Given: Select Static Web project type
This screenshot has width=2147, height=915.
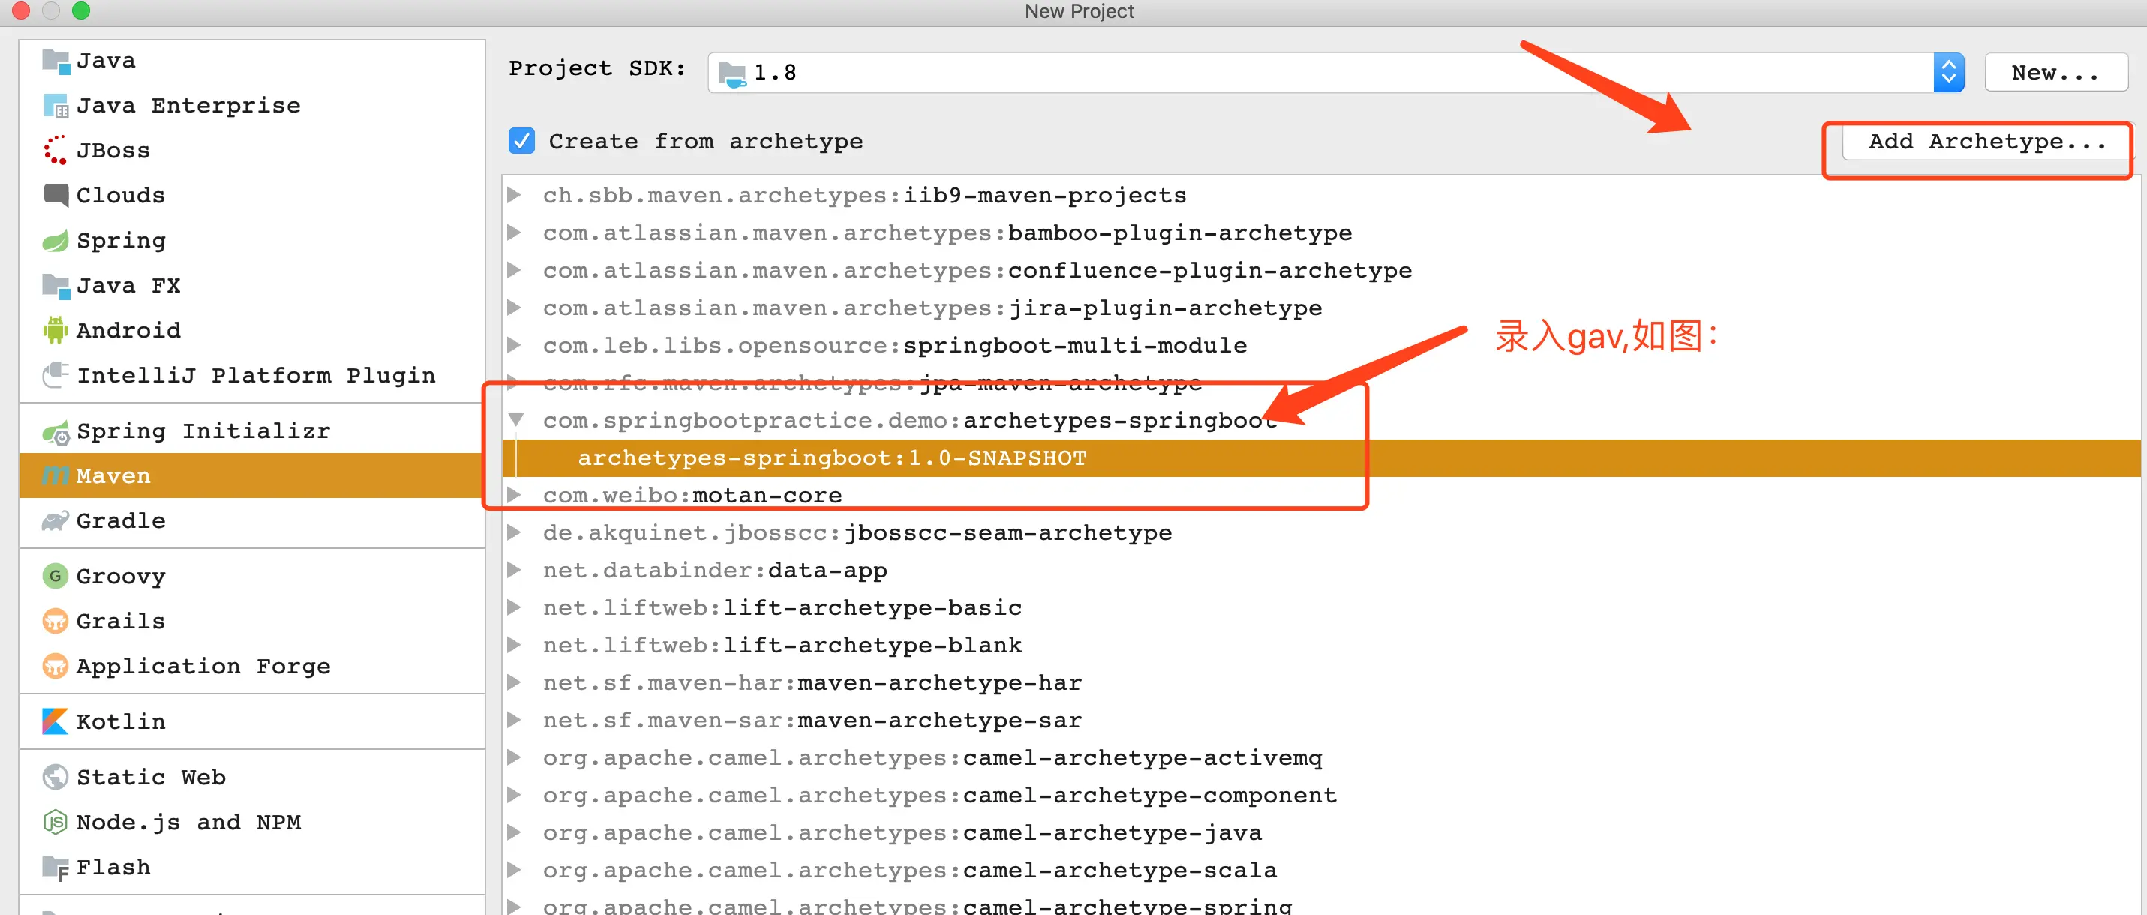Looking at the screenshot, I should coord(150,777).
